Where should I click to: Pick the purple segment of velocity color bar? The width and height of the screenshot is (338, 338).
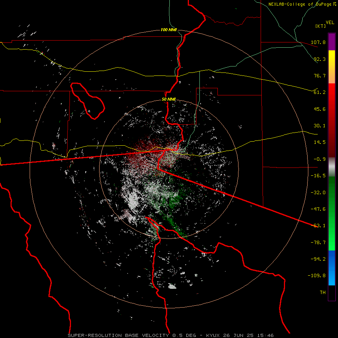pos(332,42)
